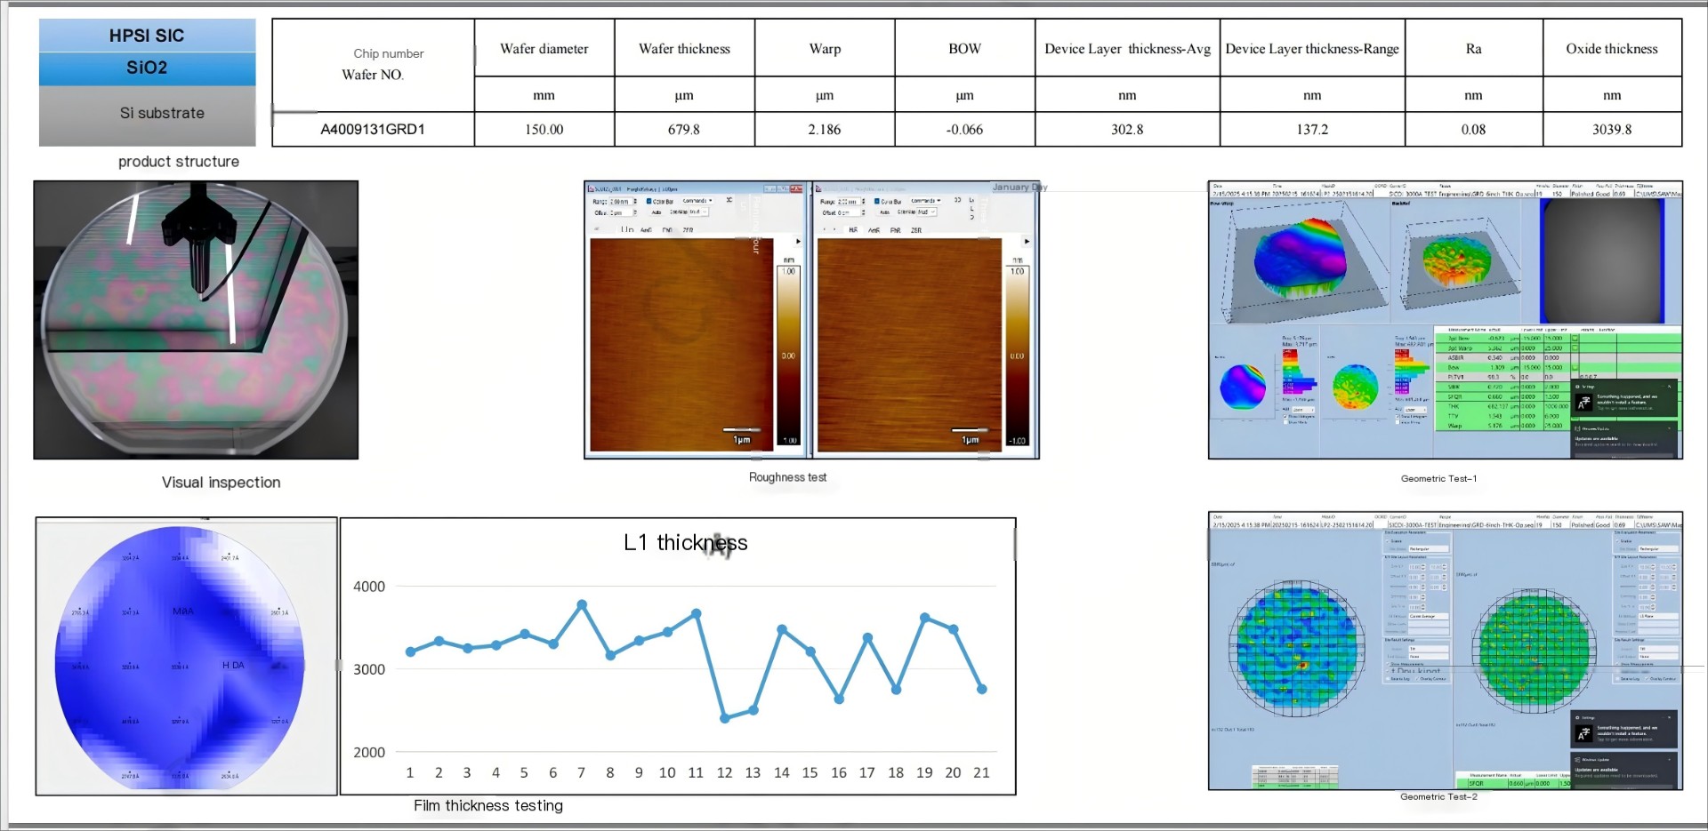Click the language pack notification icon in Geometric Test-1

(1583, 404)
